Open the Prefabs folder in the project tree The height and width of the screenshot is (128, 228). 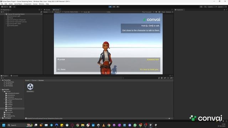10,105
